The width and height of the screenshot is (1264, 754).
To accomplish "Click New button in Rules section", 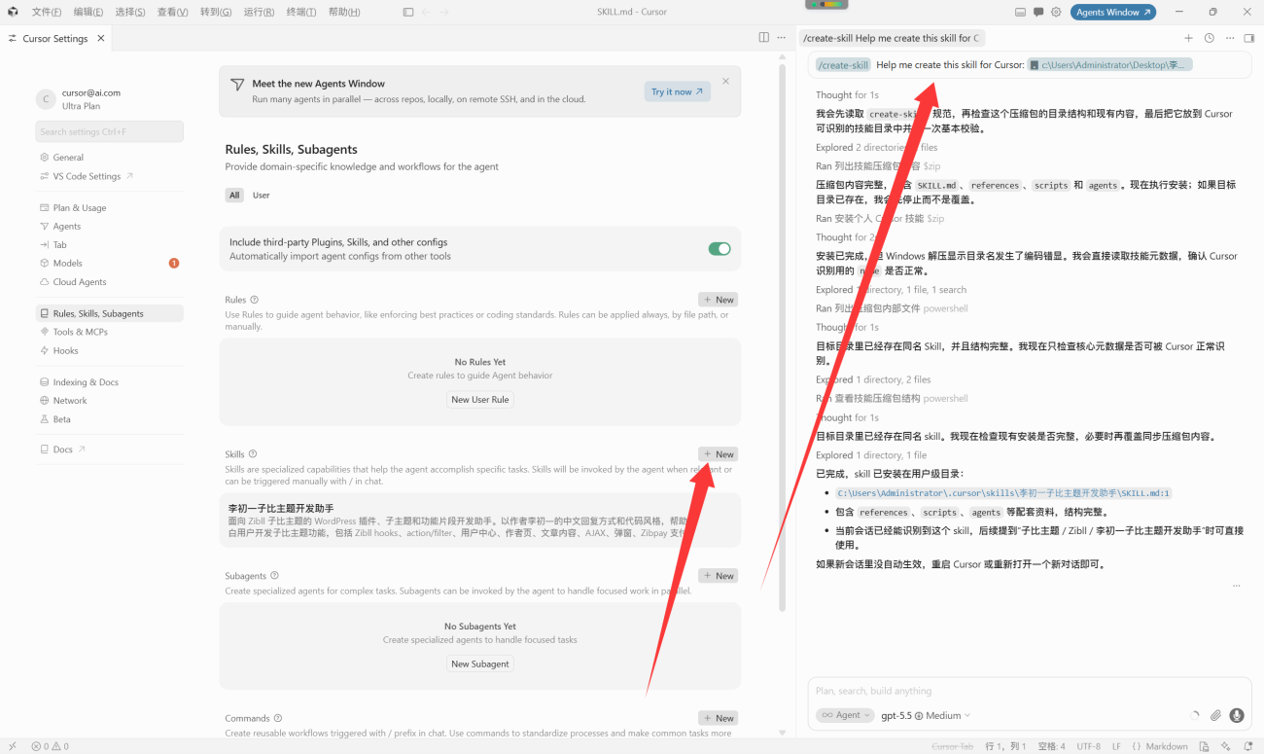I will coord(719,300).
